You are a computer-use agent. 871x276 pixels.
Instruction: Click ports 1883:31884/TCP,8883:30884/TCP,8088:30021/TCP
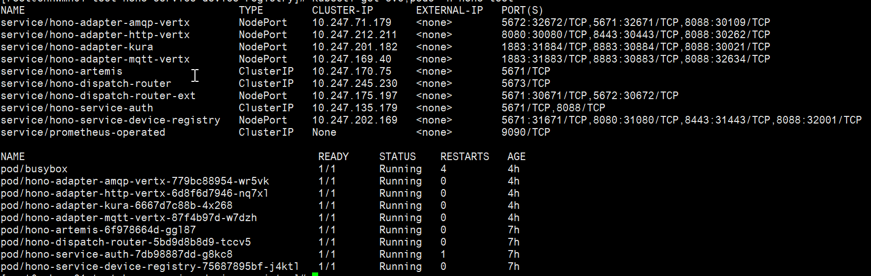tap(636, 47)
